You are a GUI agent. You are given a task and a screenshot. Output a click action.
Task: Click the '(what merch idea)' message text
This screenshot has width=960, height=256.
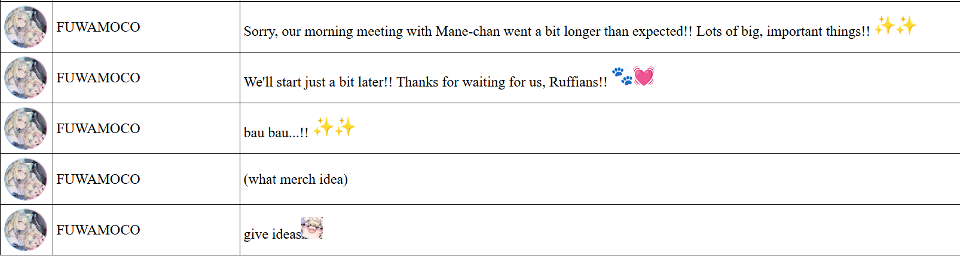tap(295, 180)
